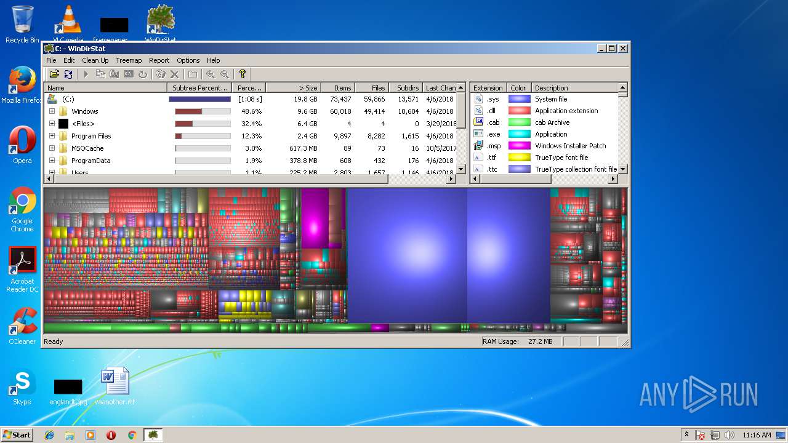Click extension list scrollbar down arrow
The width and height of the screenshot is (788, 443).
(x=622, y=169)
